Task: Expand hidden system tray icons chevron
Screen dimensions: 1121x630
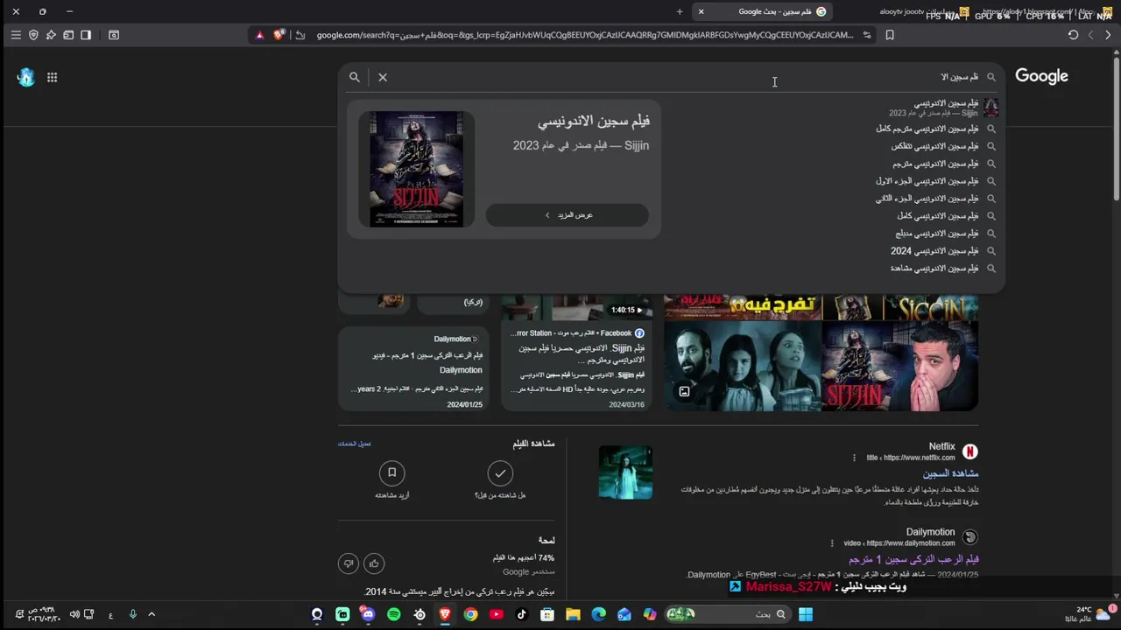Action: 152,614
